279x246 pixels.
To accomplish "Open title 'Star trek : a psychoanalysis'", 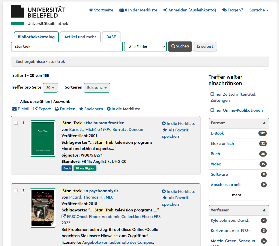I will point(90,191).
